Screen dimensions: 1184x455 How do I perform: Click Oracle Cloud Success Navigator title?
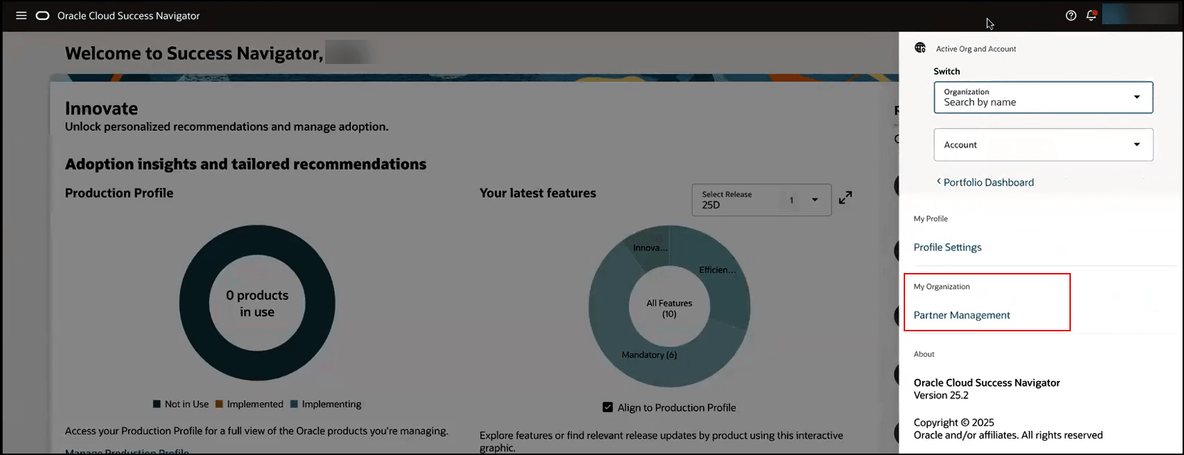pos(128,16)
